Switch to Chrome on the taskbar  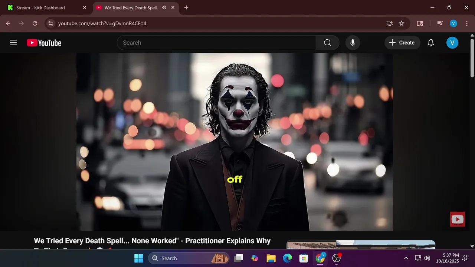[320, 258]
